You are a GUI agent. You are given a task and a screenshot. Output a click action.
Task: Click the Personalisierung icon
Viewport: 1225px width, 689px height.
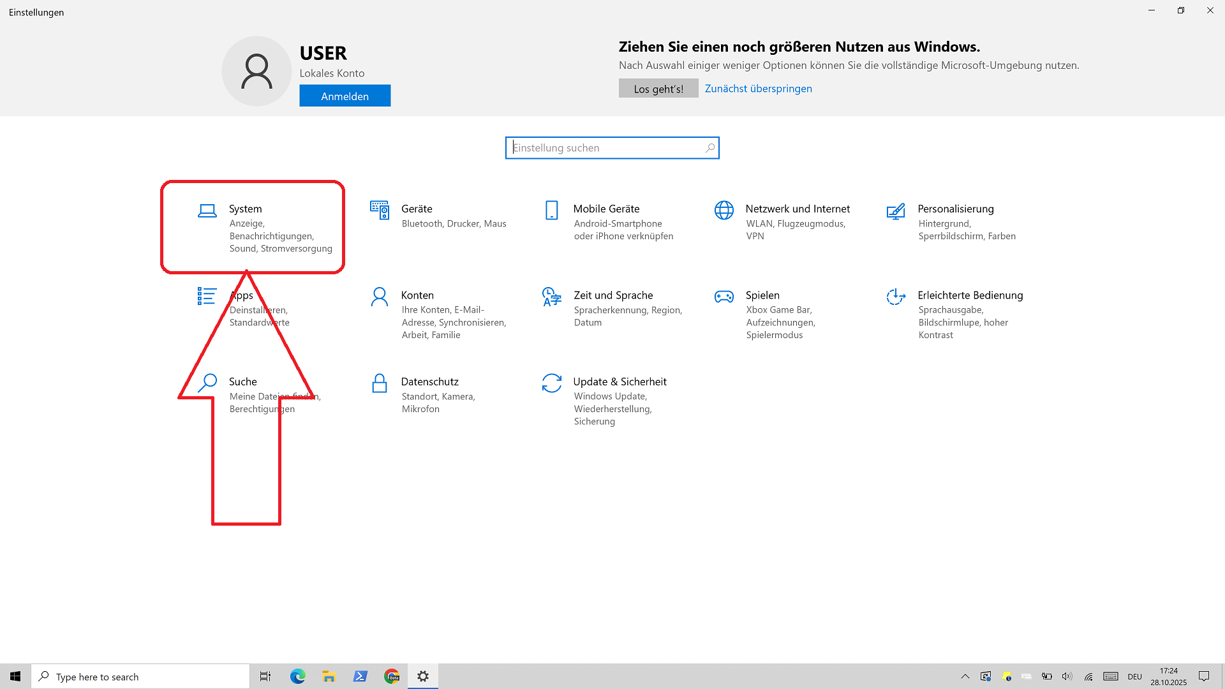tap(896, 211)
